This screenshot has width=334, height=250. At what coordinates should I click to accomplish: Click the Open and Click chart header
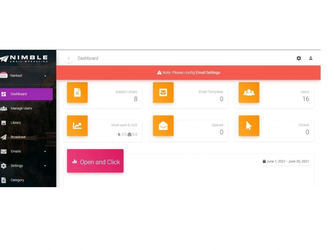(x=95, y=161)
